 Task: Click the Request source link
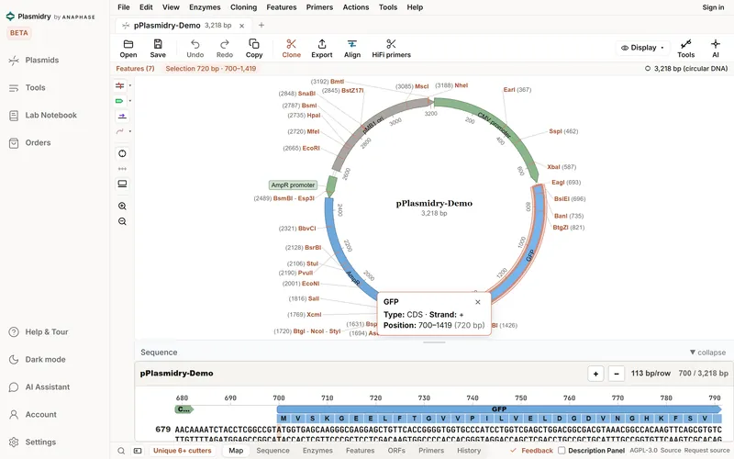pyautogui.click(x=706, y=451)
